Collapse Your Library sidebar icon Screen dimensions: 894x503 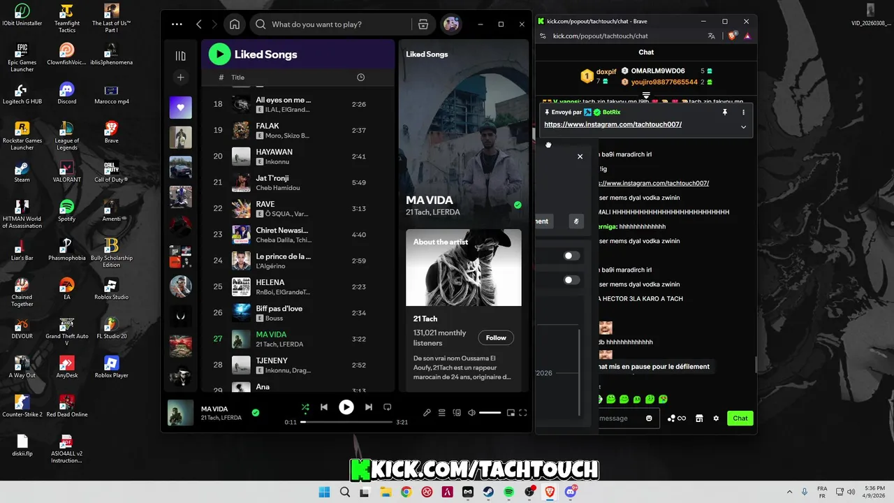point(180,56)
